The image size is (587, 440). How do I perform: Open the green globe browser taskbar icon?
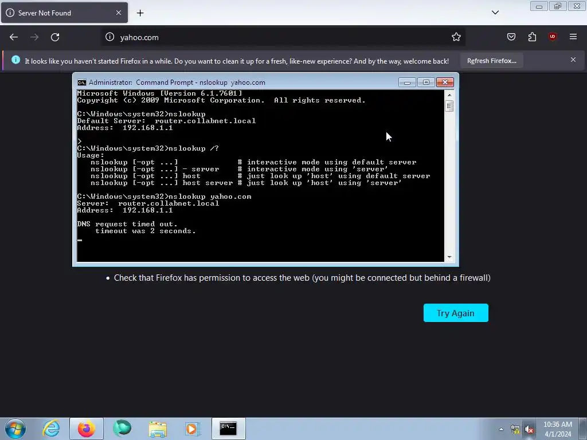click(122, 429)
